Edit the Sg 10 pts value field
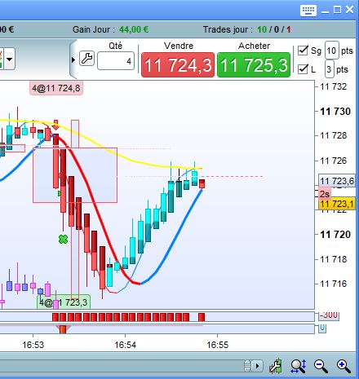The image size is (359, 379). [331, 51]
